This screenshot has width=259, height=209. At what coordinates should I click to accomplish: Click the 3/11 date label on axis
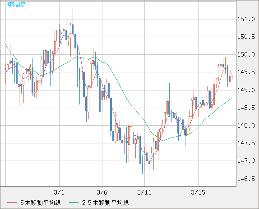pos(144,192)
